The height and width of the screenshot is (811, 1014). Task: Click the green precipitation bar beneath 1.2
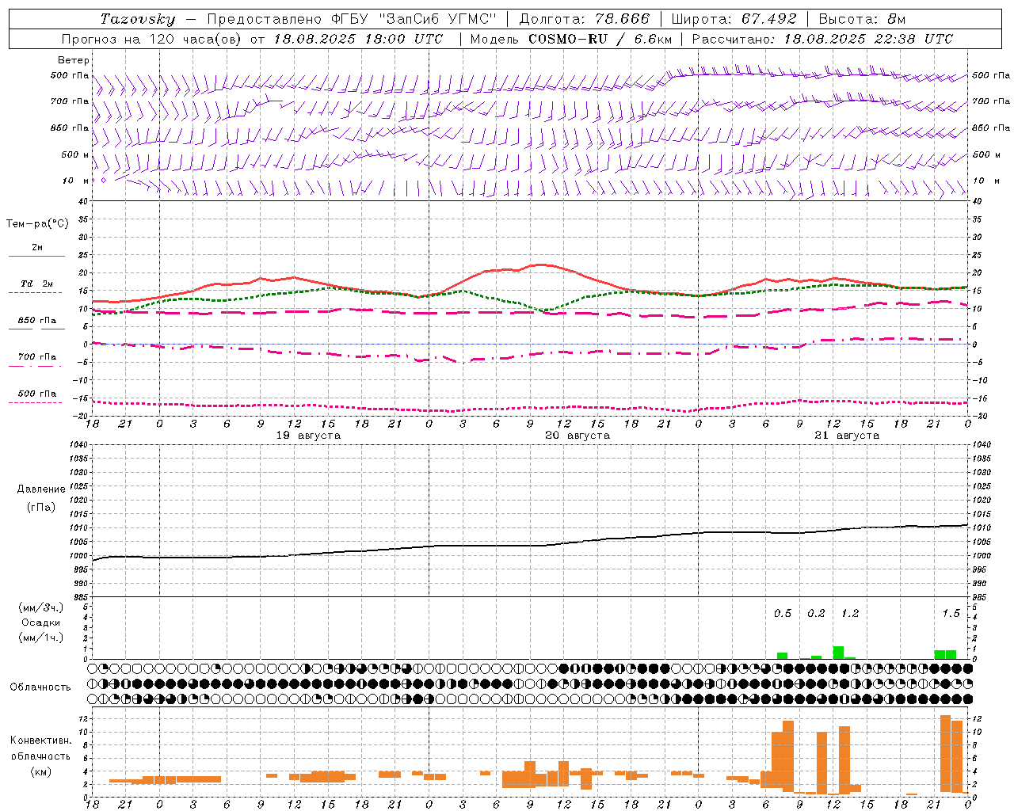838,653
